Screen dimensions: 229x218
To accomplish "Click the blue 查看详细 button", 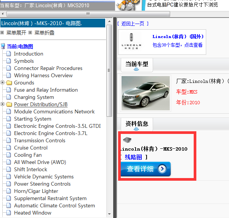I will click(x=145, y=169).
